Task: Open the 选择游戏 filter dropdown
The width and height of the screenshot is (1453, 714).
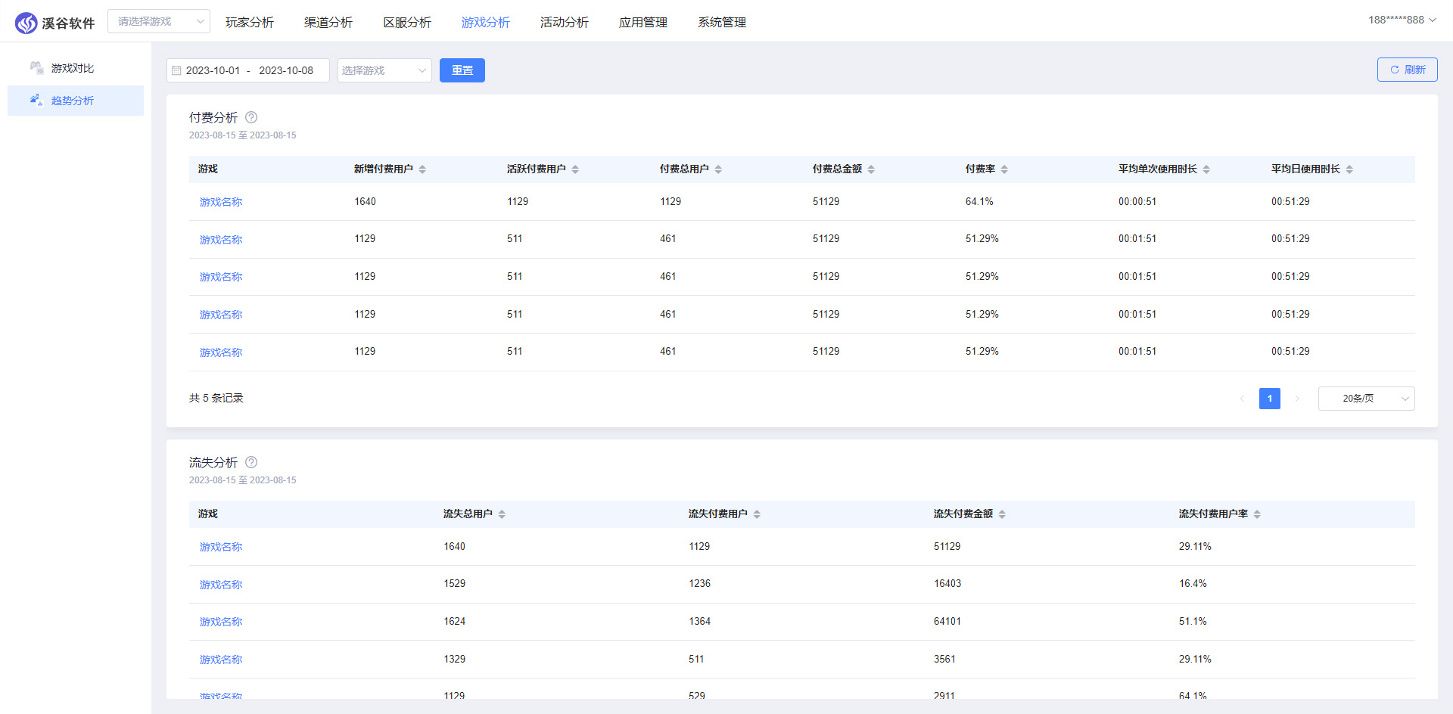Action: (384, 70)
